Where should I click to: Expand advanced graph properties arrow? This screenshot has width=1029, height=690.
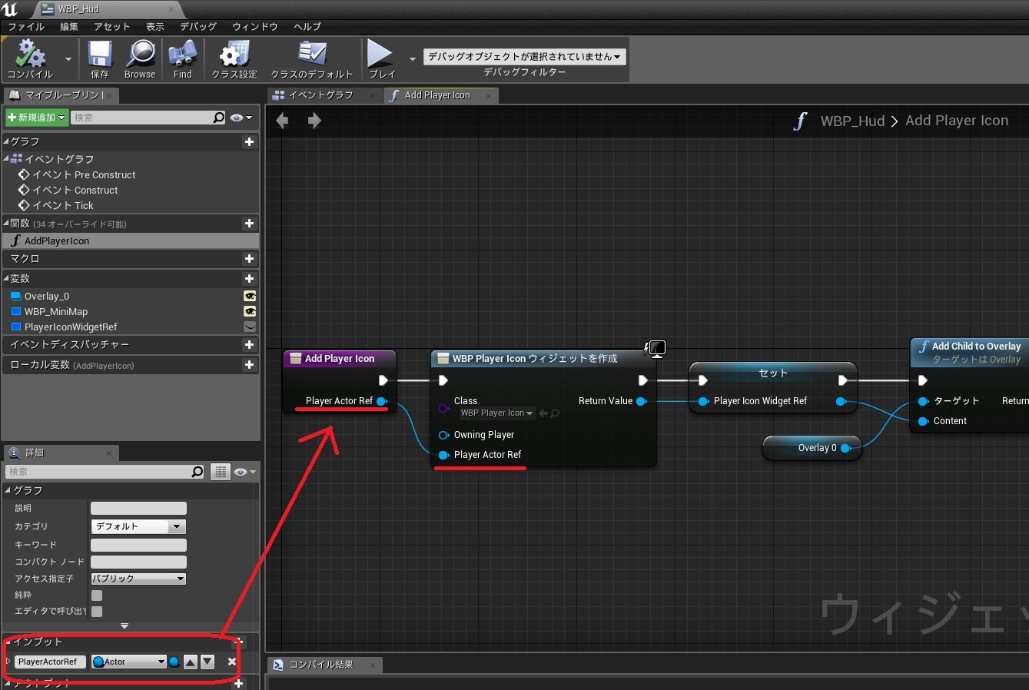point(124,625)
